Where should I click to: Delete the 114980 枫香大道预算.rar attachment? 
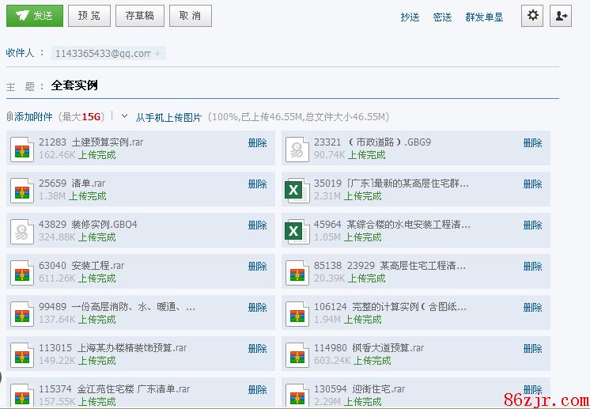click(x=532, y=349)
